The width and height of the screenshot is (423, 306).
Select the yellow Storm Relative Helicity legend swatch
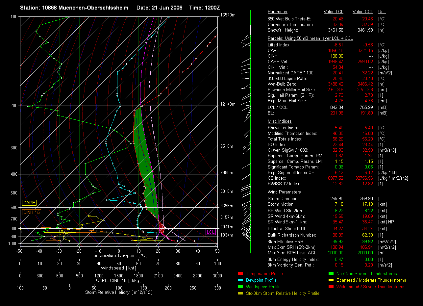(x=240, y=293)
